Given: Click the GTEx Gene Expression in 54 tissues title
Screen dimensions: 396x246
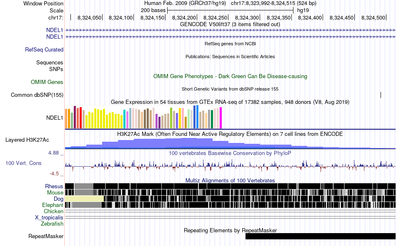Looking at the screenshot, I should click(x=230, y=102).
